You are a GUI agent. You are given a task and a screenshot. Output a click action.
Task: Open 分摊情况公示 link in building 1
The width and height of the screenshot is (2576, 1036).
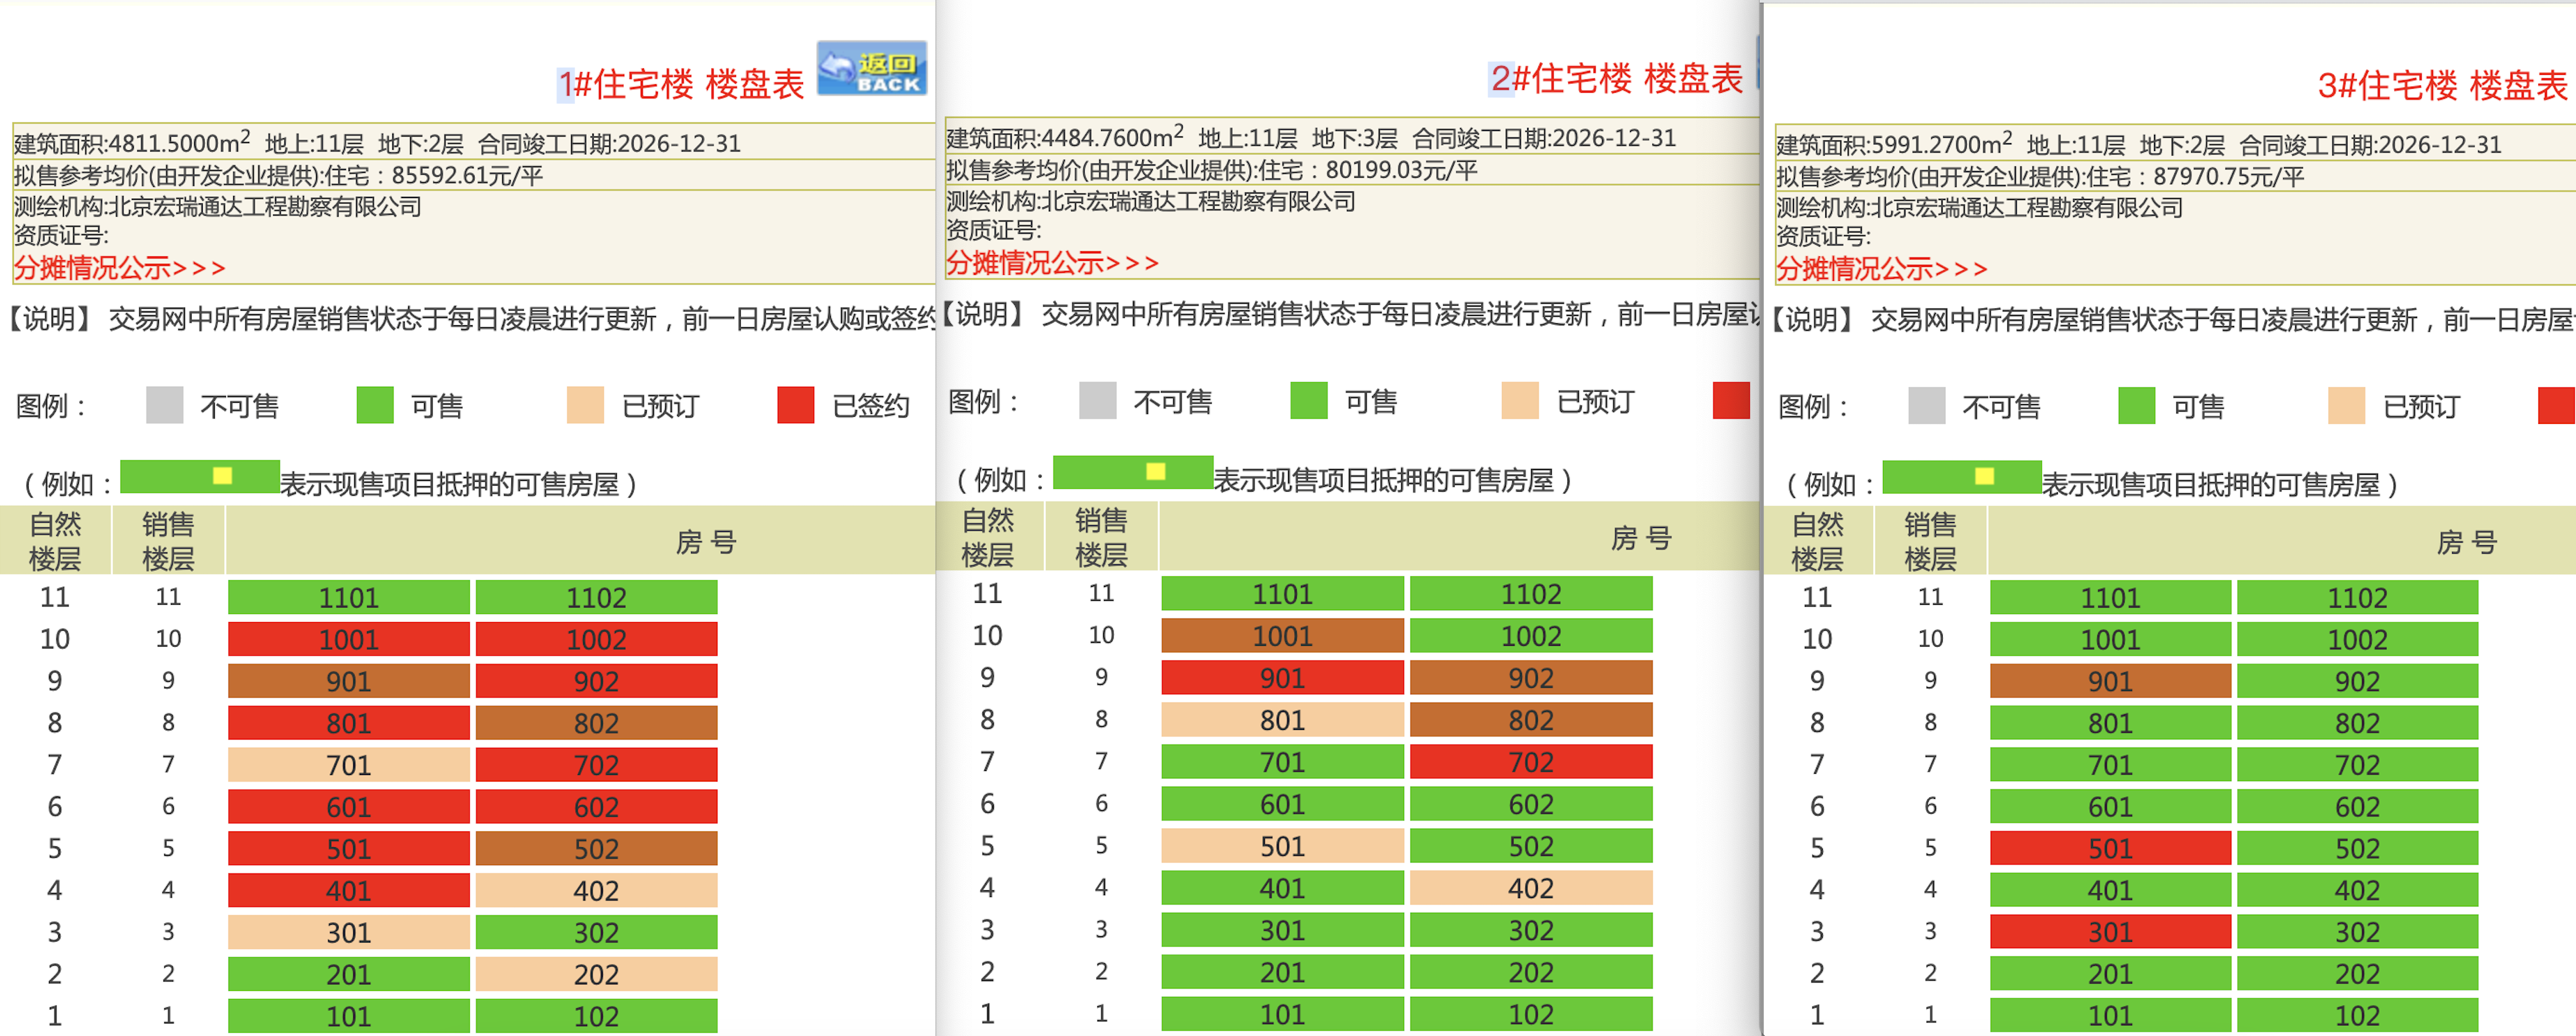pyautogui.click(x=119, y=268)
